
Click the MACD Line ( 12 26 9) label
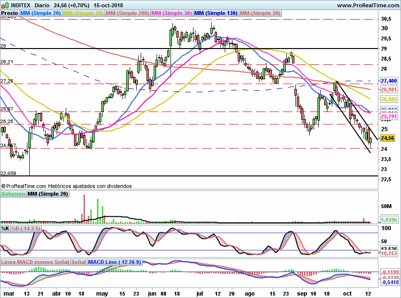[x=114, y=262]
